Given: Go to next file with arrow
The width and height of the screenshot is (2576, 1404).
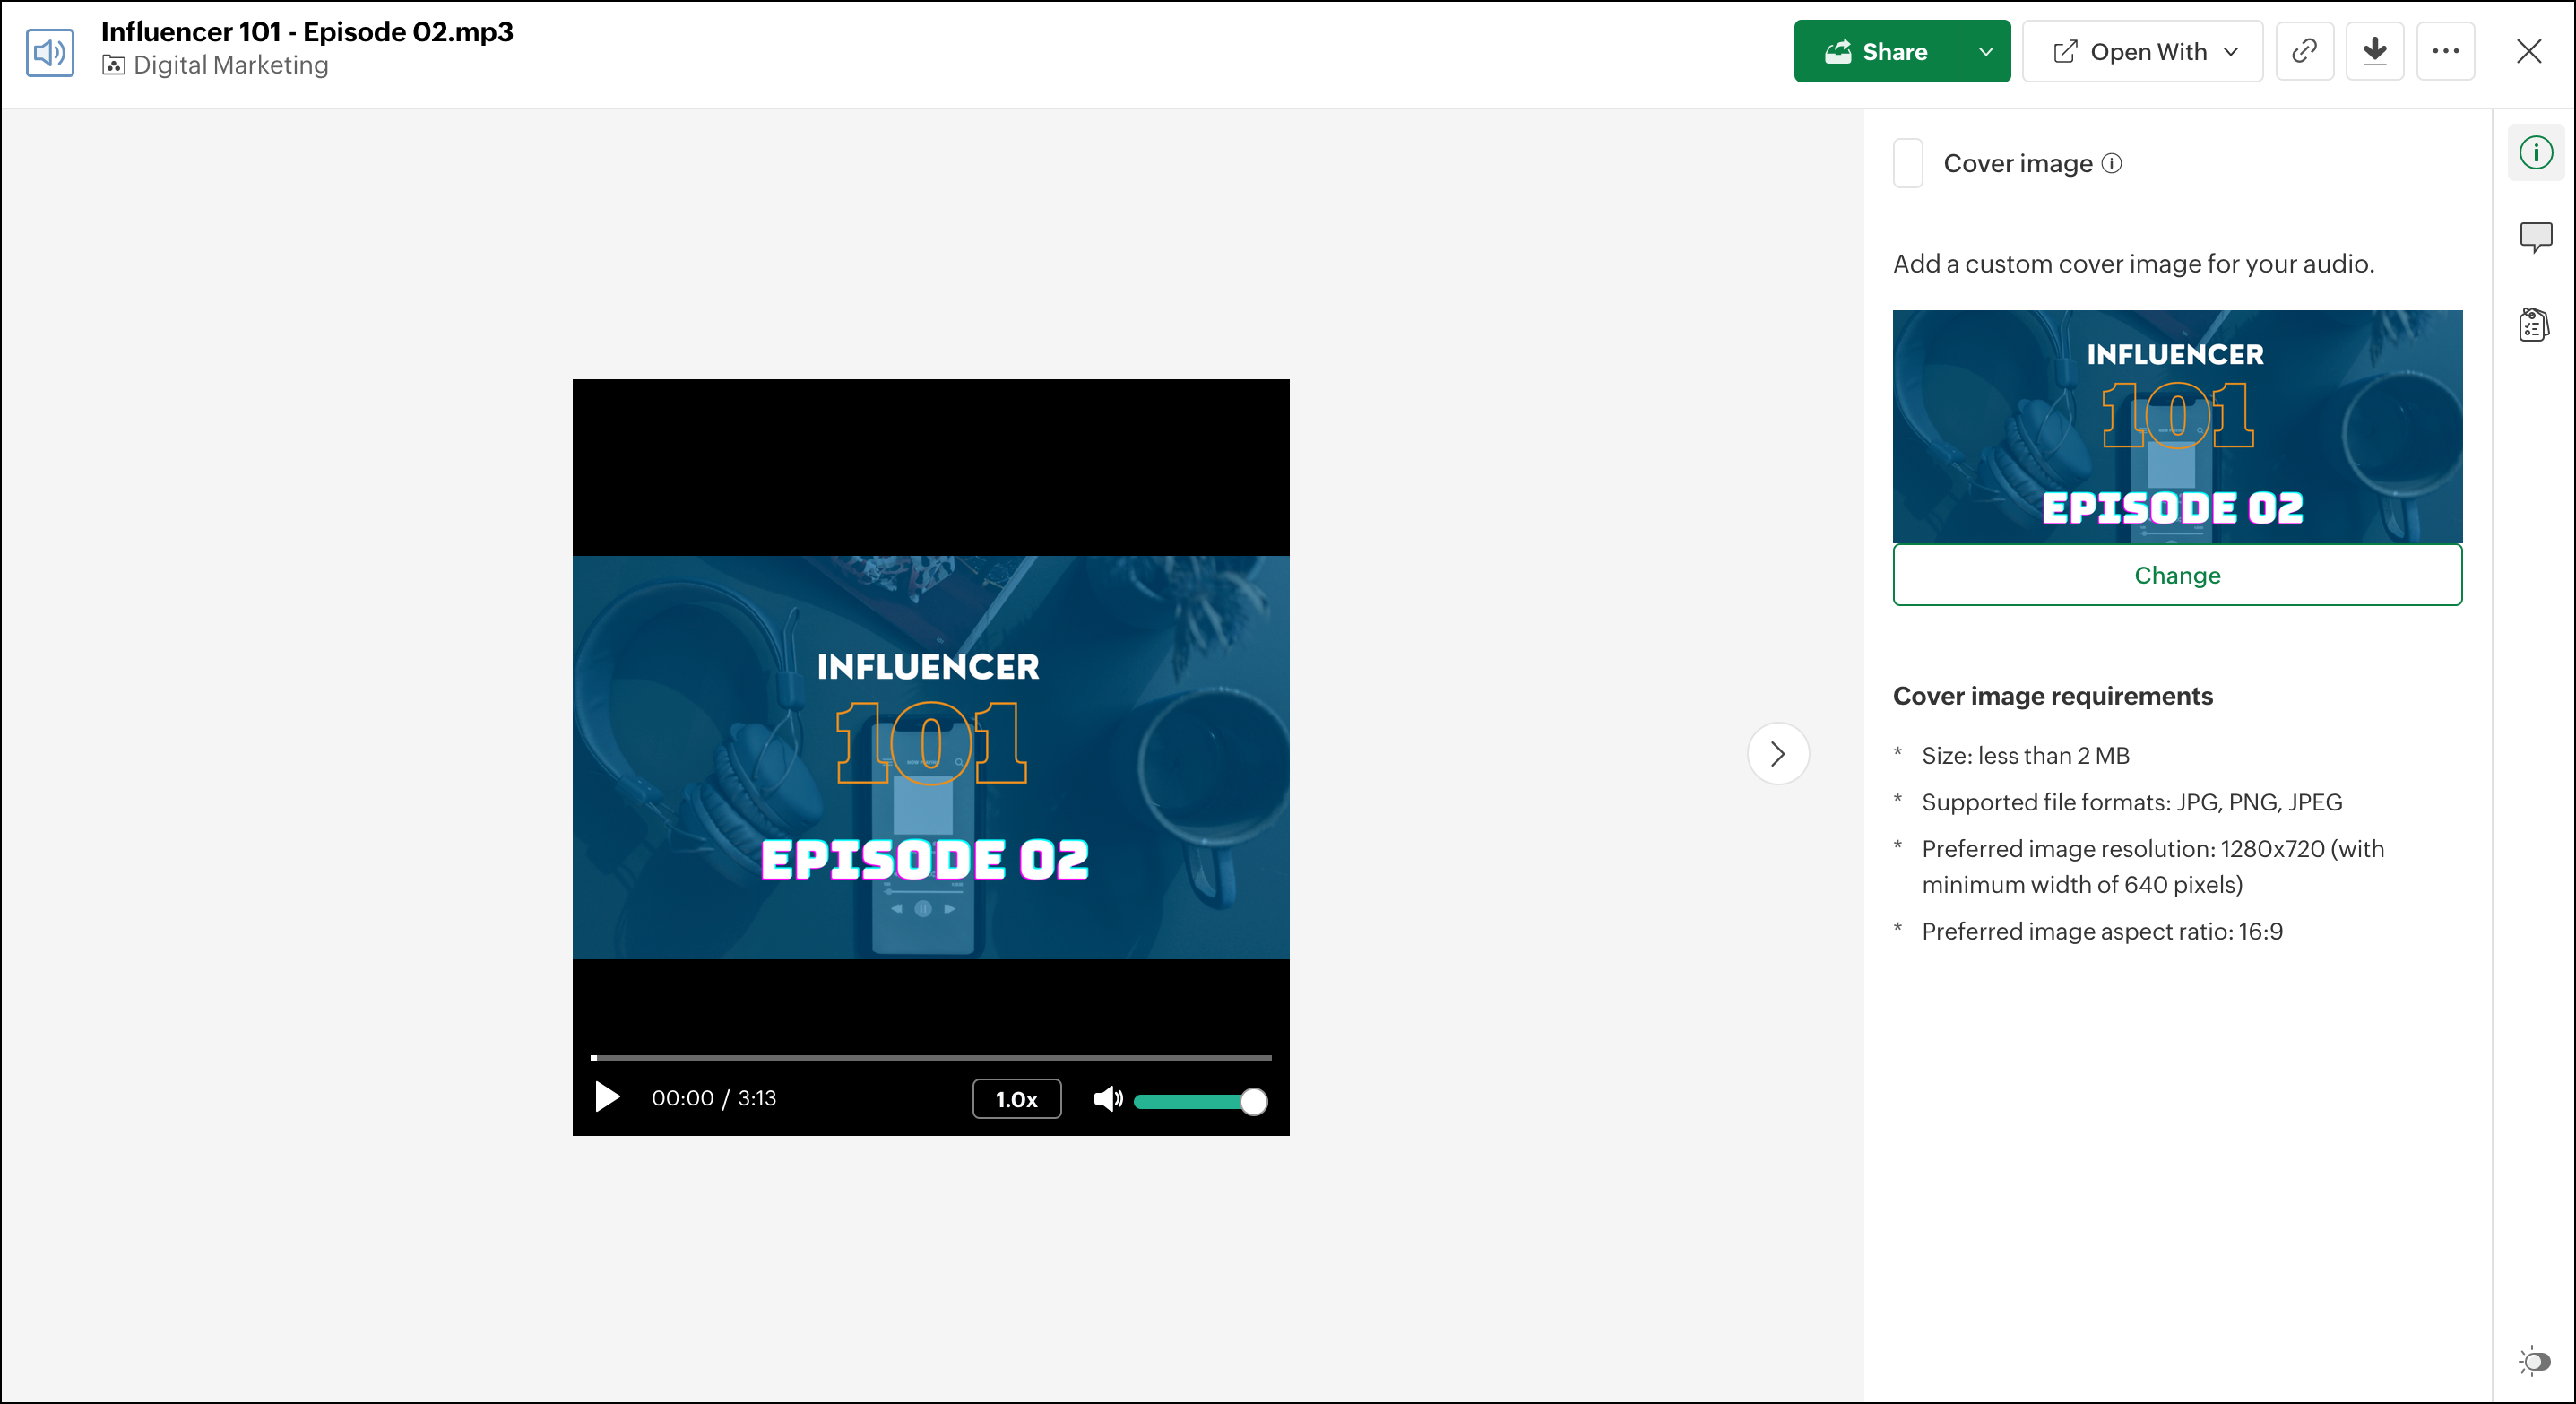Looking at the screenshot, I should (x=1777, y=753).
